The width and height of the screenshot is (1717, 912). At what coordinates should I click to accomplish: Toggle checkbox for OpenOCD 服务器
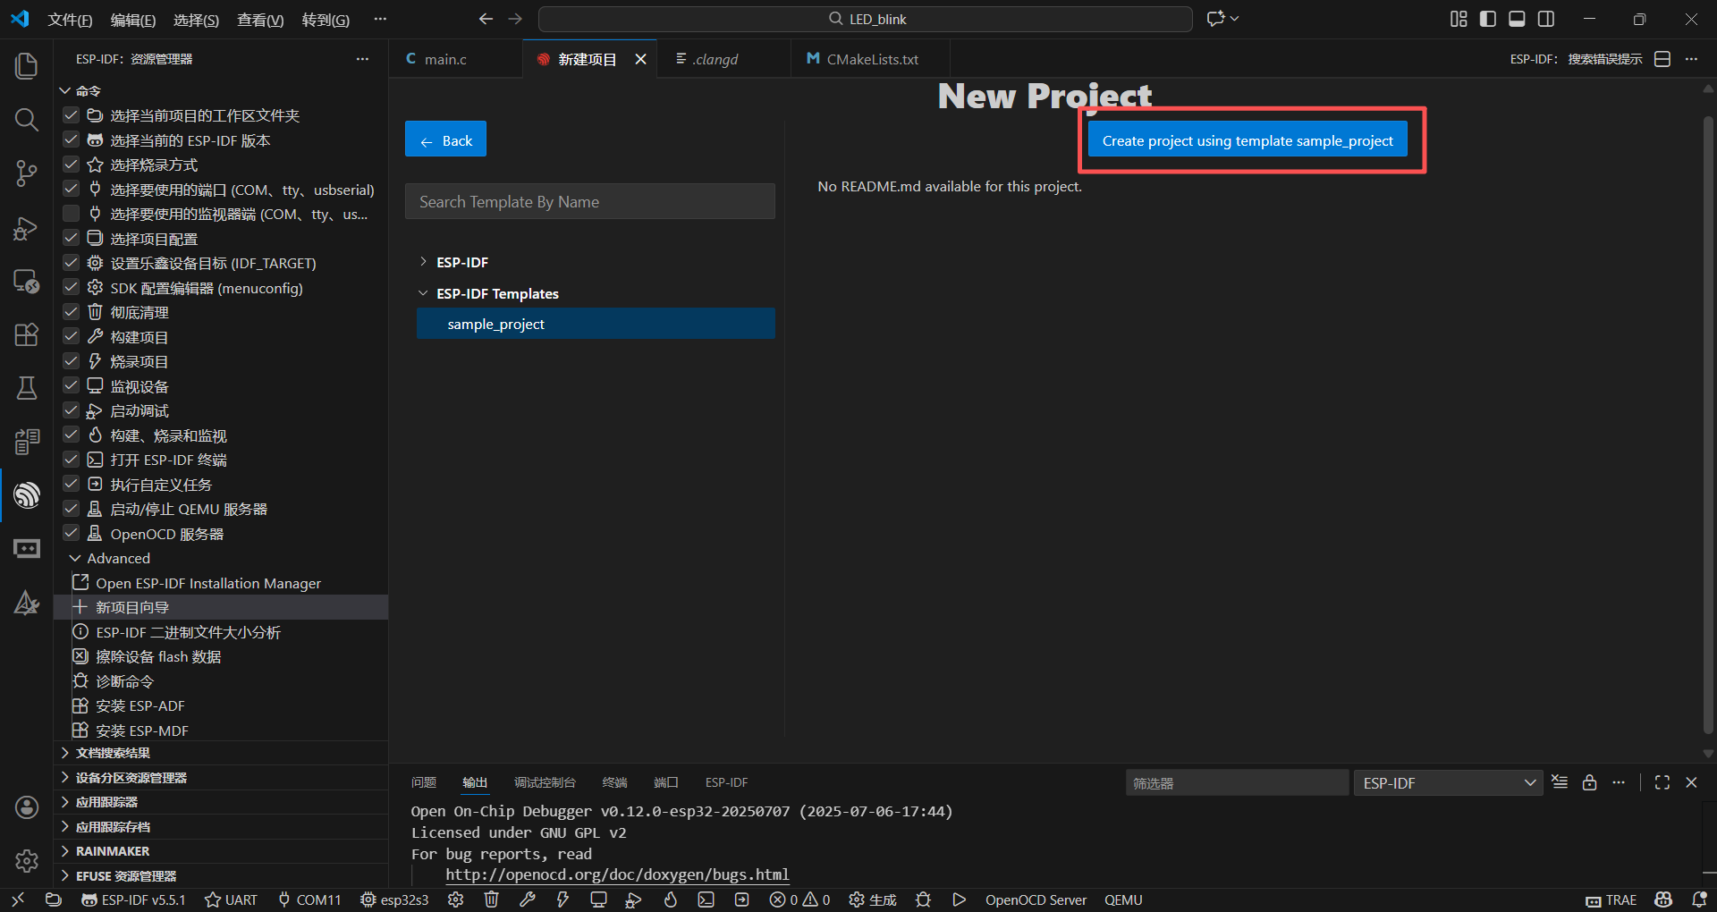click(72, 534)
